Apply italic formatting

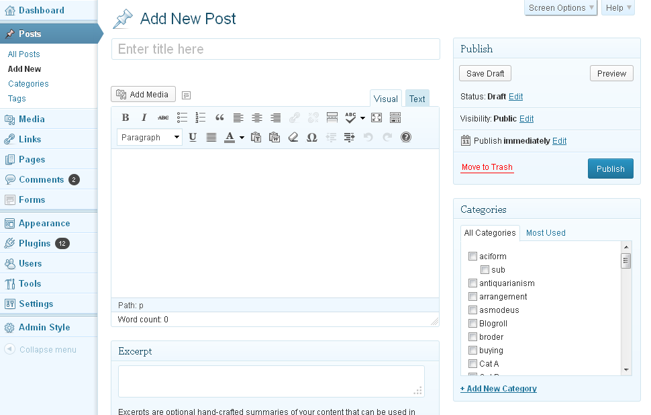[x=144, y=118]
